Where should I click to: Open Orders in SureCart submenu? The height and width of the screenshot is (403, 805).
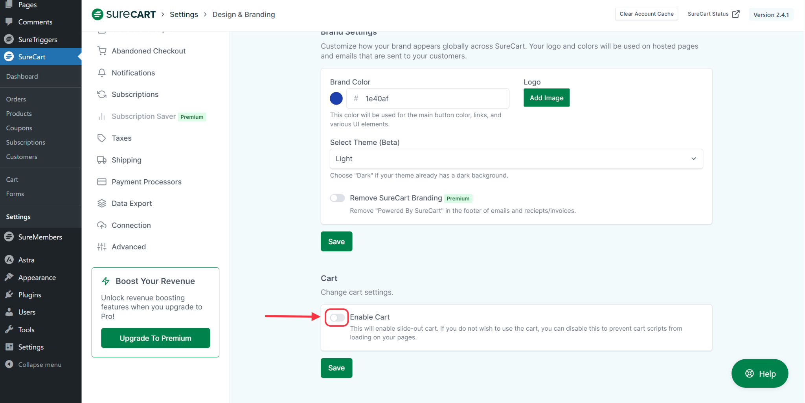(16, 99)
